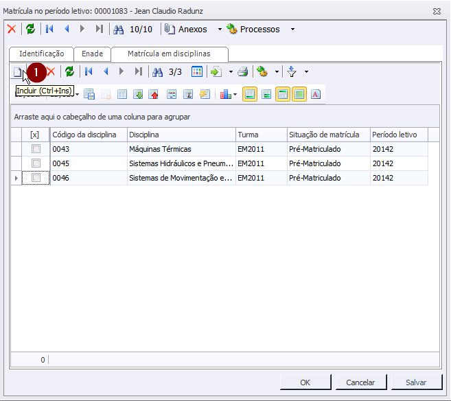Image resolution: width=451 pixels, height=401 pixels.
Task: Tick the checkbox for discipline 0045
Action: (x=36, y=163)
